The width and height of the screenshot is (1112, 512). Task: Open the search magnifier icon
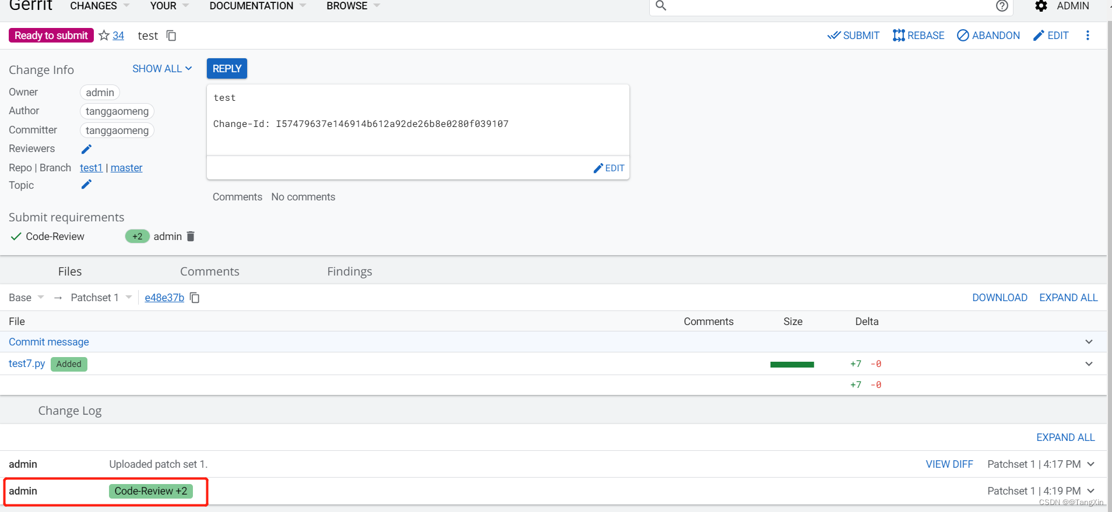coord(661,6)
